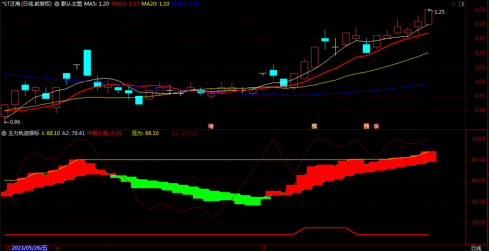The height and width of the screenshot is (251, 489).
Task: Click the 日线 period button in the corner
Action: [476, 248]
